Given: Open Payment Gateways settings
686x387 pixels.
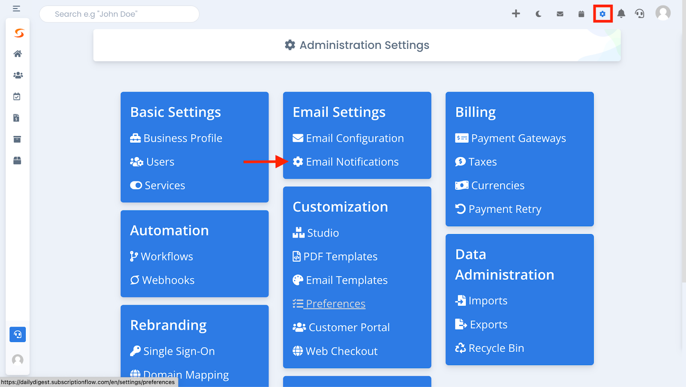Looking at the screenshot, I should 511,138.
